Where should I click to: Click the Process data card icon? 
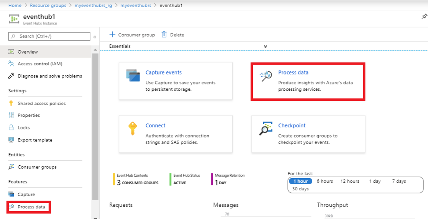click(x=265, y=76)
